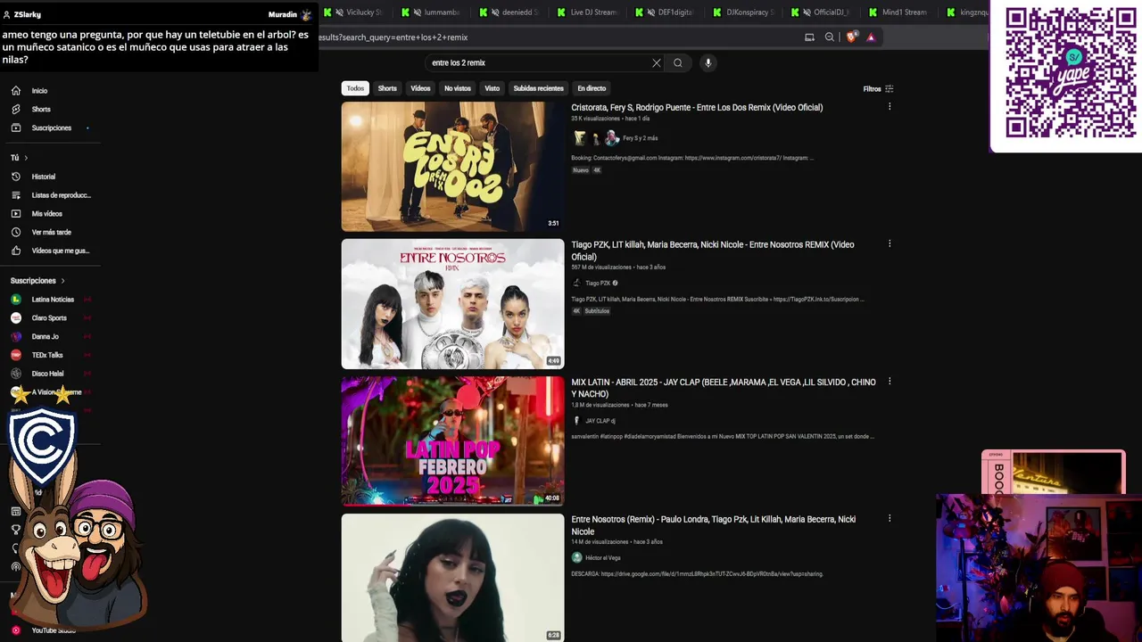This screenshot has width=1142, height=642.
Task: Open Disco Halal channel avatar
Action: 16,374
